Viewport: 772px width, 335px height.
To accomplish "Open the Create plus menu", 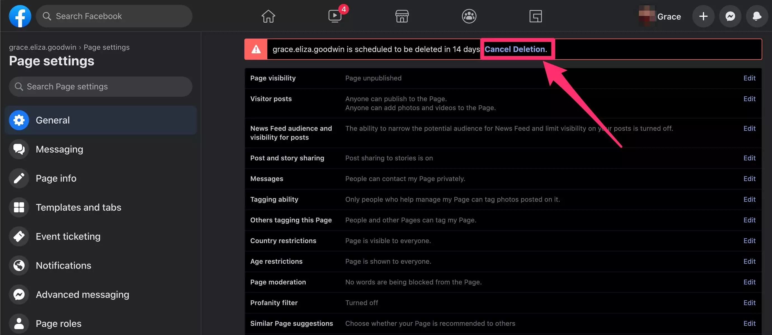I will click(x=703, y=16).
